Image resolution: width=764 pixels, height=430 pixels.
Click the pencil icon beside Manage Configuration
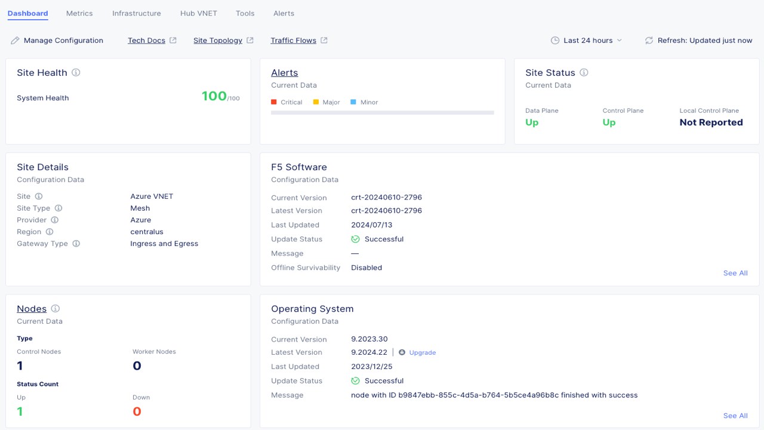[x=16, y=41]
